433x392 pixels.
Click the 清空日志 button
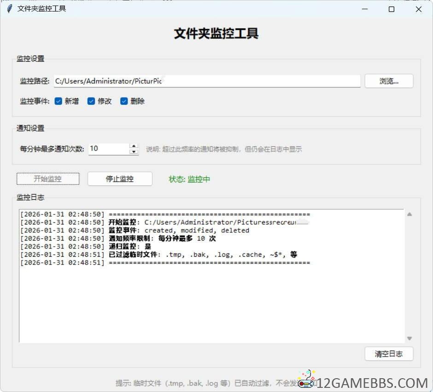[x=389, y=354]
